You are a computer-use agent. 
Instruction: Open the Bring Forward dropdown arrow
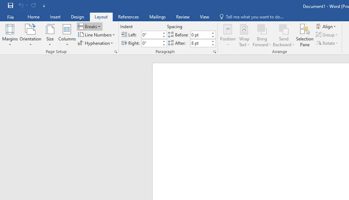pos(270,45)
